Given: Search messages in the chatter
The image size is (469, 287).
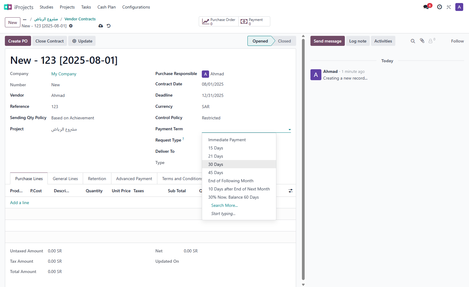Looking at the screenshot, I should (413, 41).
